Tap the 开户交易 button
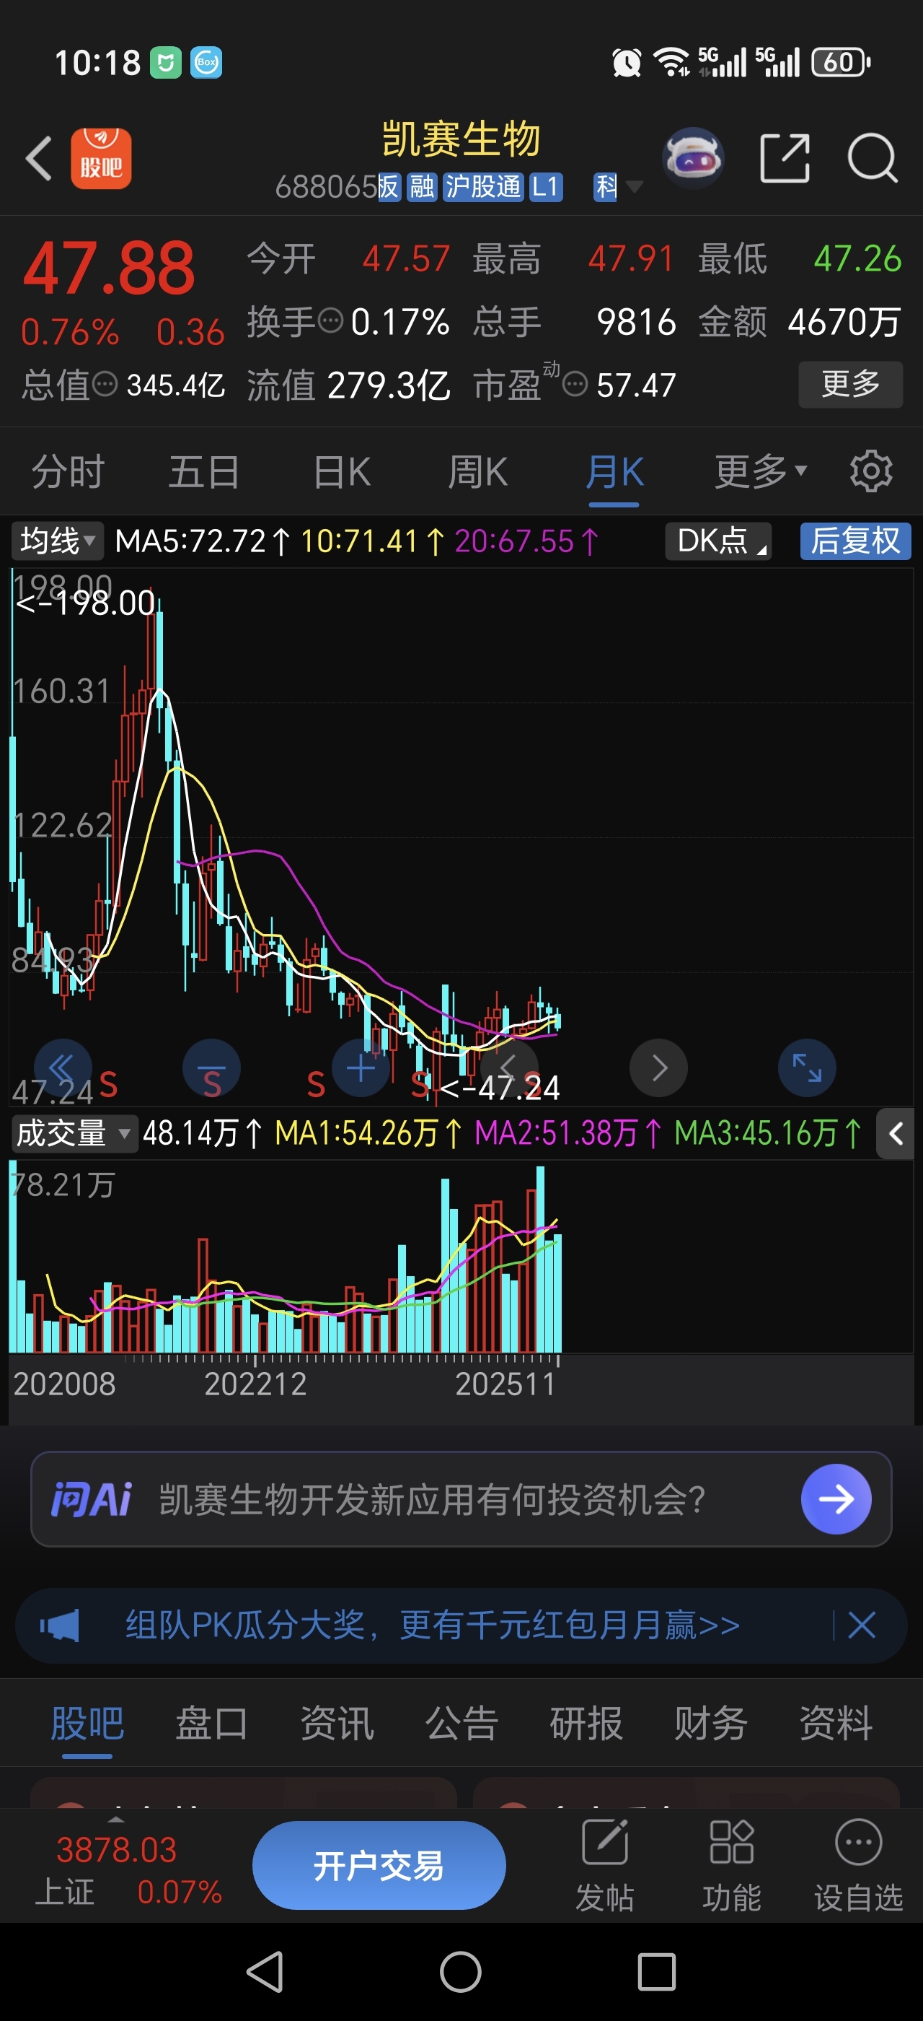Viewport: 923px width, 2021px height. 379,1865
